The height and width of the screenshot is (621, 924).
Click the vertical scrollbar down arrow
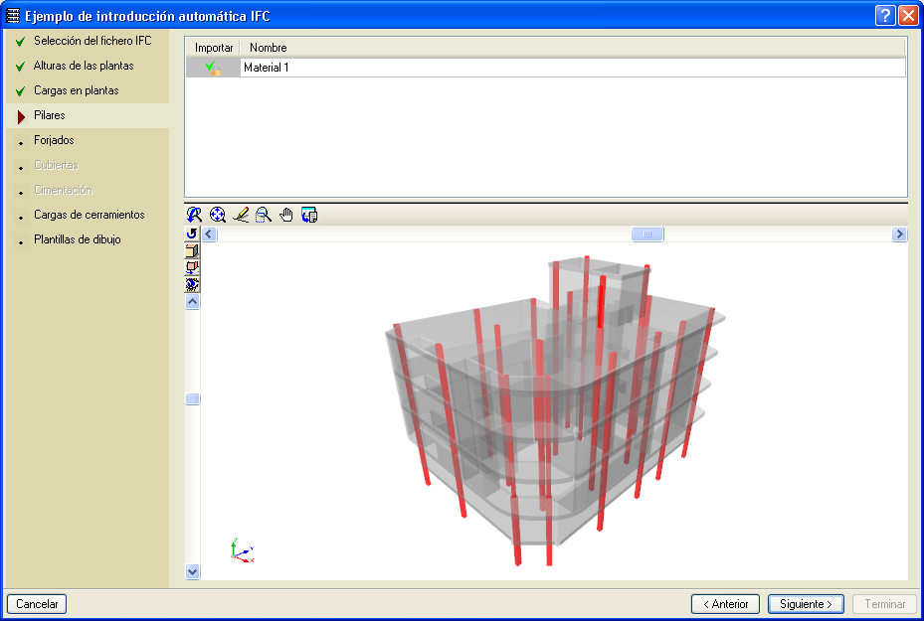pos(193,571)
